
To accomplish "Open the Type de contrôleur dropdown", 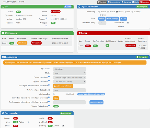I will coord(70,82).
